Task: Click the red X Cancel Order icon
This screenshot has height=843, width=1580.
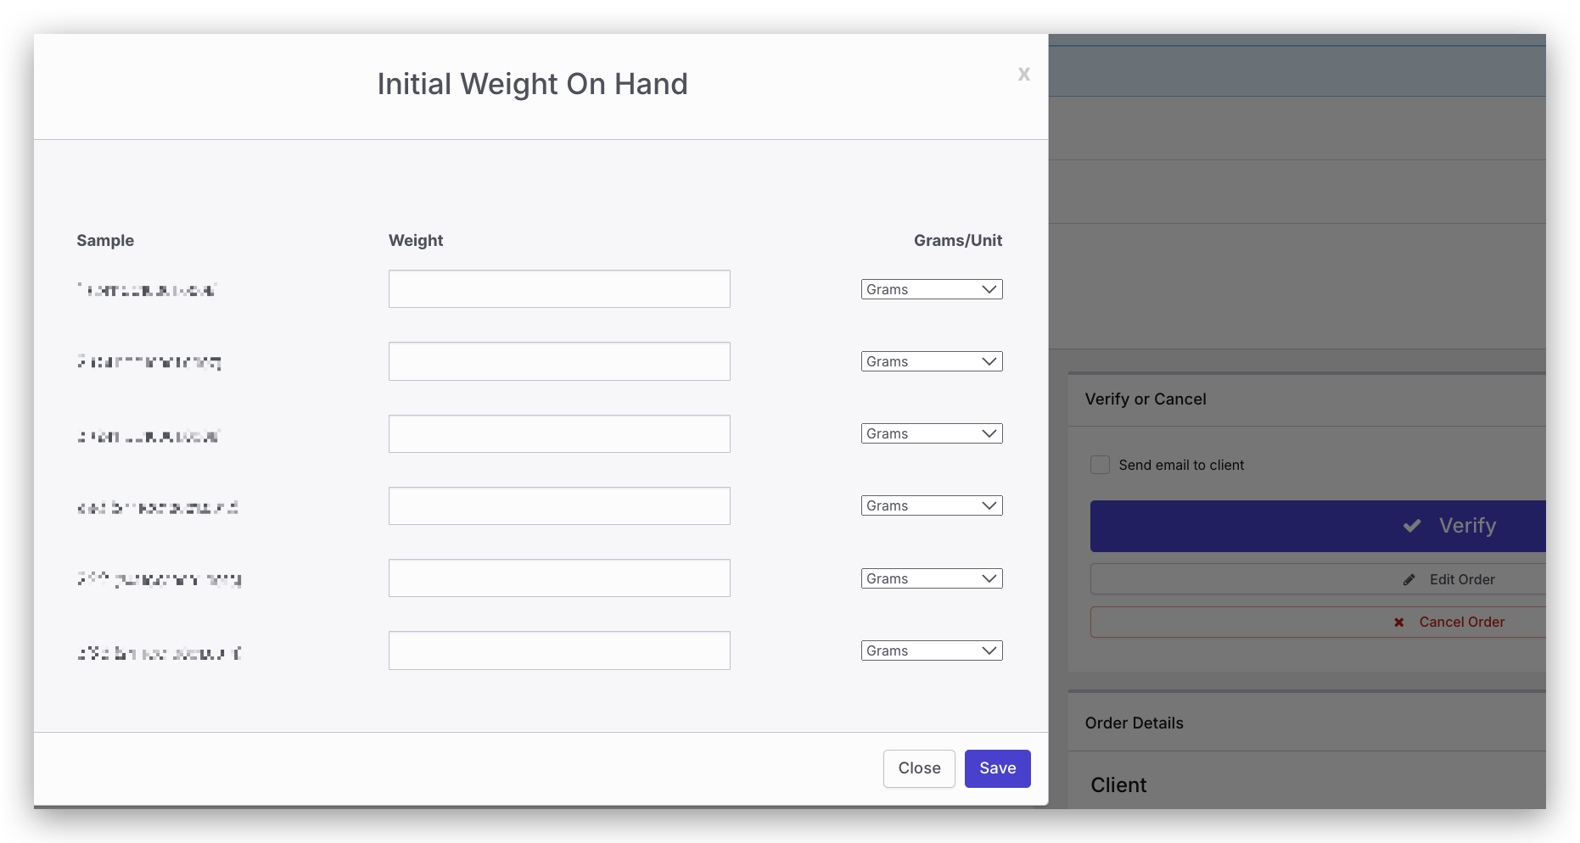Action: [x=1398, y=622]
